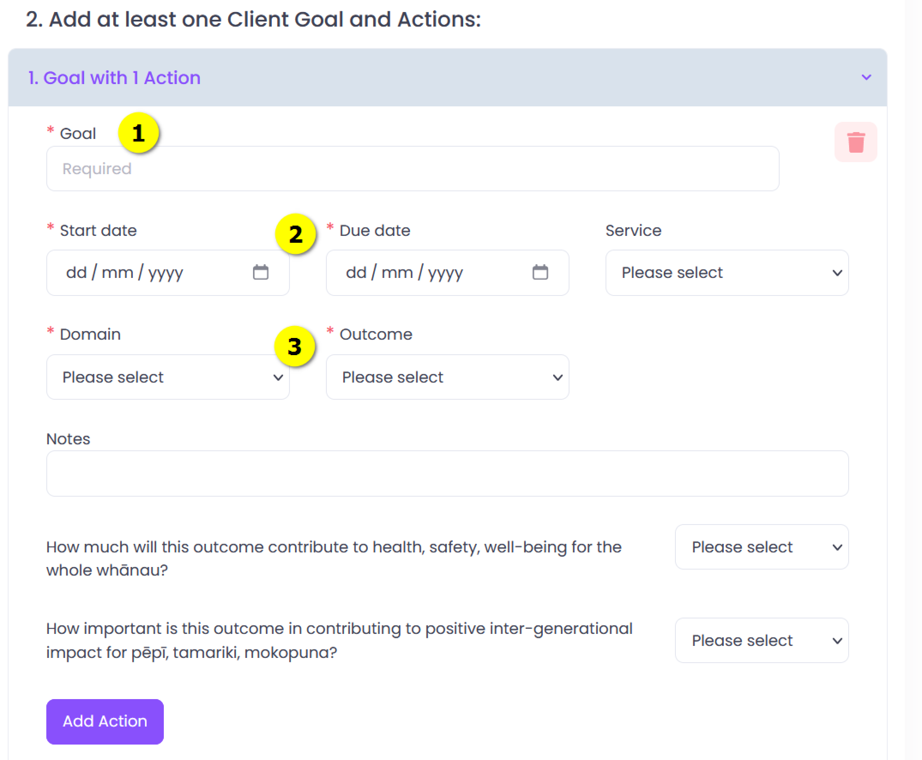Delete this goal with the trash icon
Viewport: 922px width, 760px height.
click(855, 142)
